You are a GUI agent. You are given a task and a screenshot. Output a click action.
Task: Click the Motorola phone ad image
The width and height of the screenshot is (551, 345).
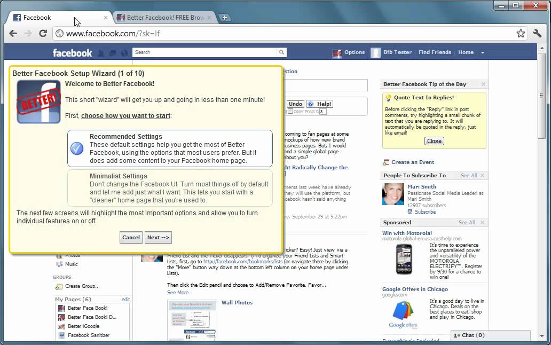(404, 259)
